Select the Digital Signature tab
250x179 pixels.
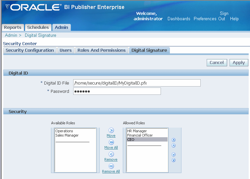coord(149,50)
